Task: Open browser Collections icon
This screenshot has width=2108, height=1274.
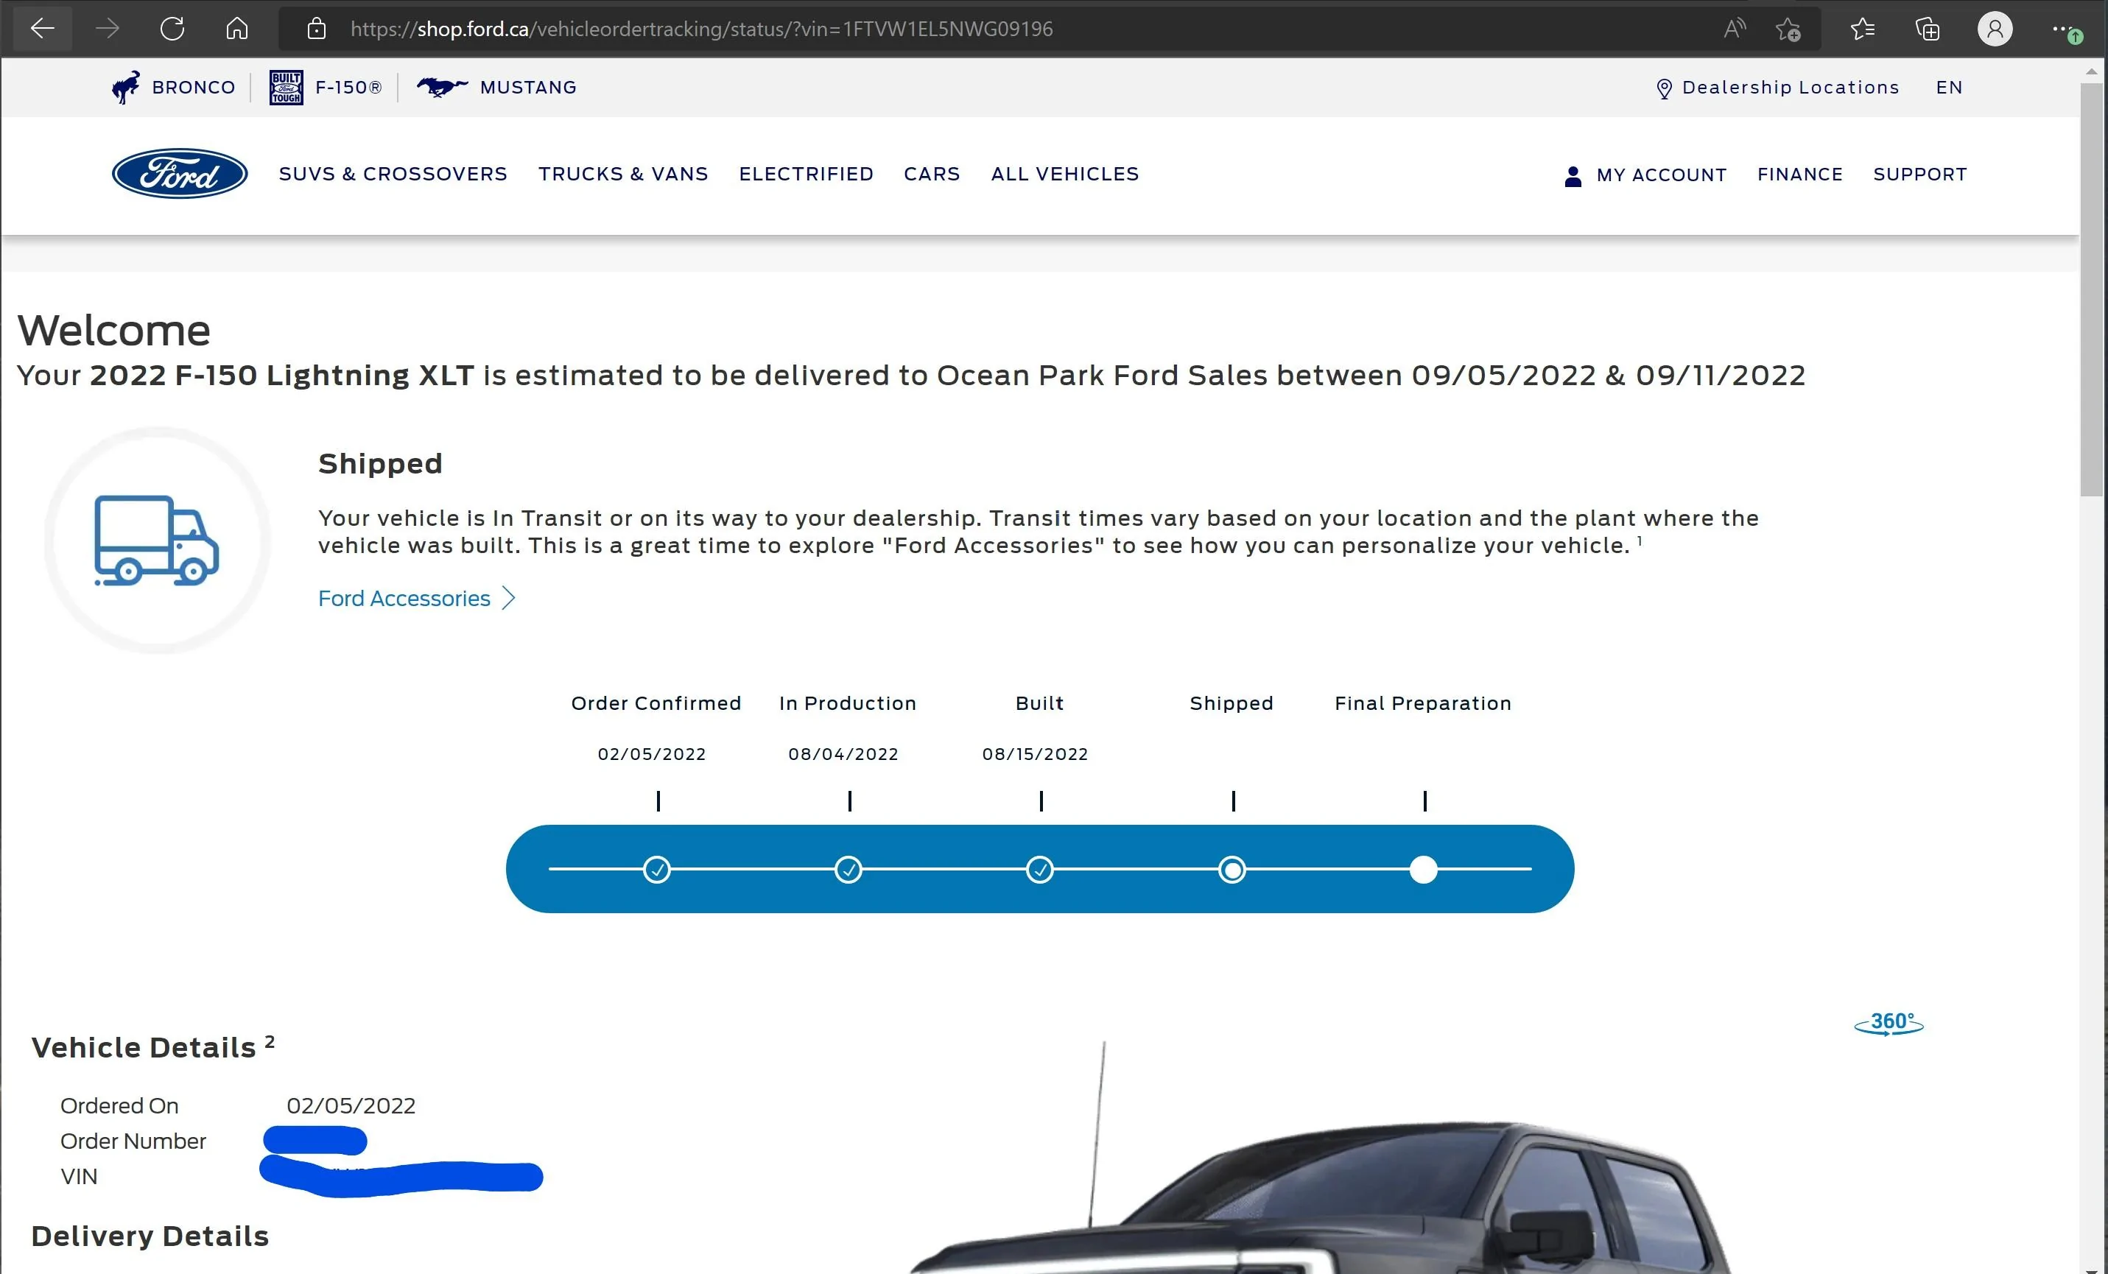Action: pyautogui.click(x=1927, y=29)
